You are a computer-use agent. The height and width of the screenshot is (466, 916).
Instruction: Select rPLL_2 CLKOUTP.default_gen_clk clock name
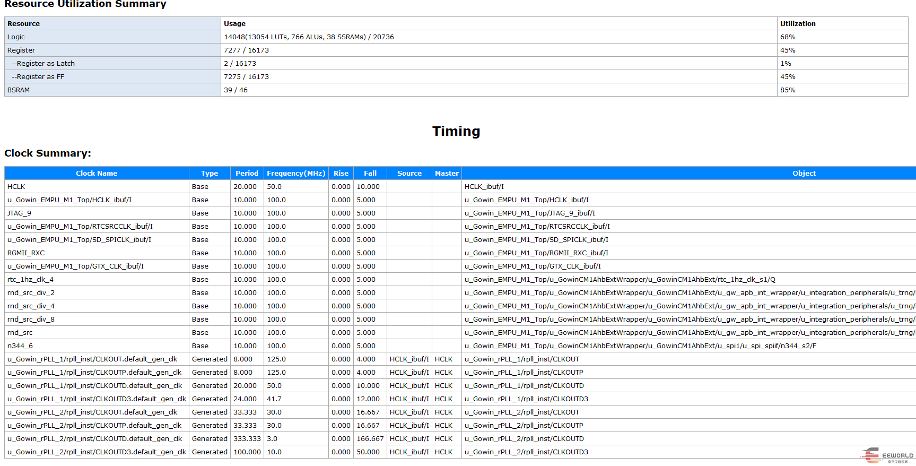pyautogui.click(x=97, y=425)
